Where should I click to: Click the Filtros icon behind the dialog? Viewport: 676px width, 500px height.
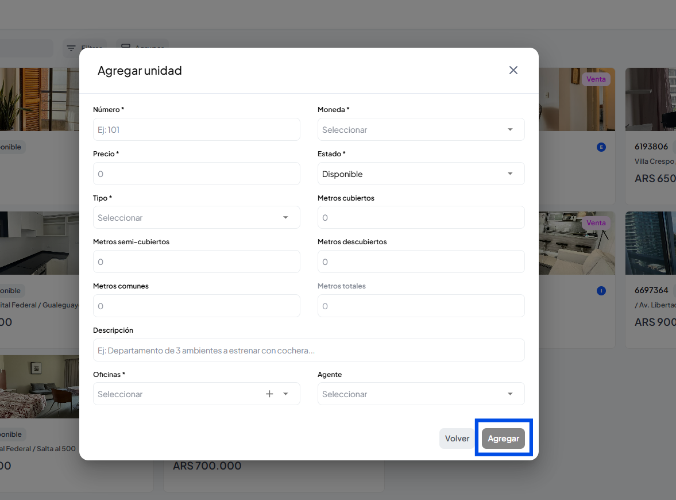coord(71,48)
